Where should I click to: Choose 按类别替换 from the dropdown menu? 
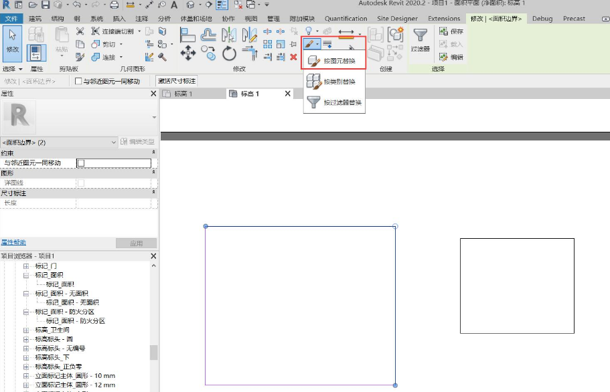(x=334, y=82)
